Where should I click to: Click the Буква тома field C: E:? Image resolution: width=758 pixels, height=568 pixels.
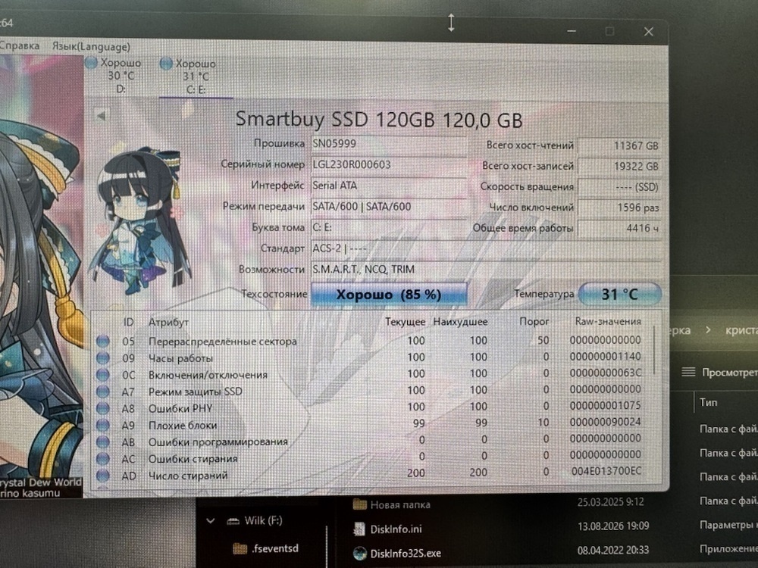pos(389,227)
